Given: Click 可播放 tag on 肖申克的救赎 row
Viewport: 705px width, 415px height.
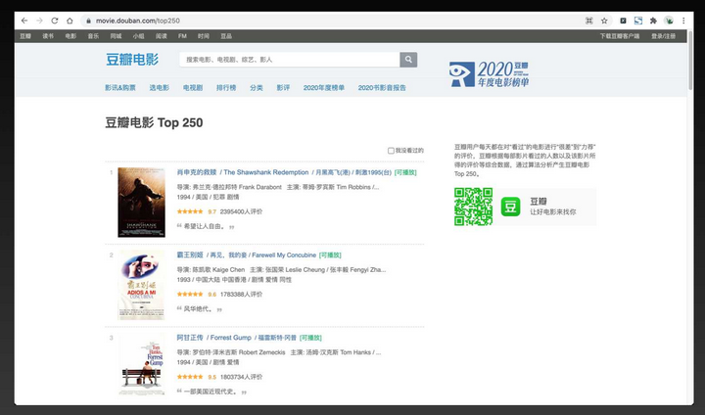Looking at the screenshot, I should pos(405,172).
